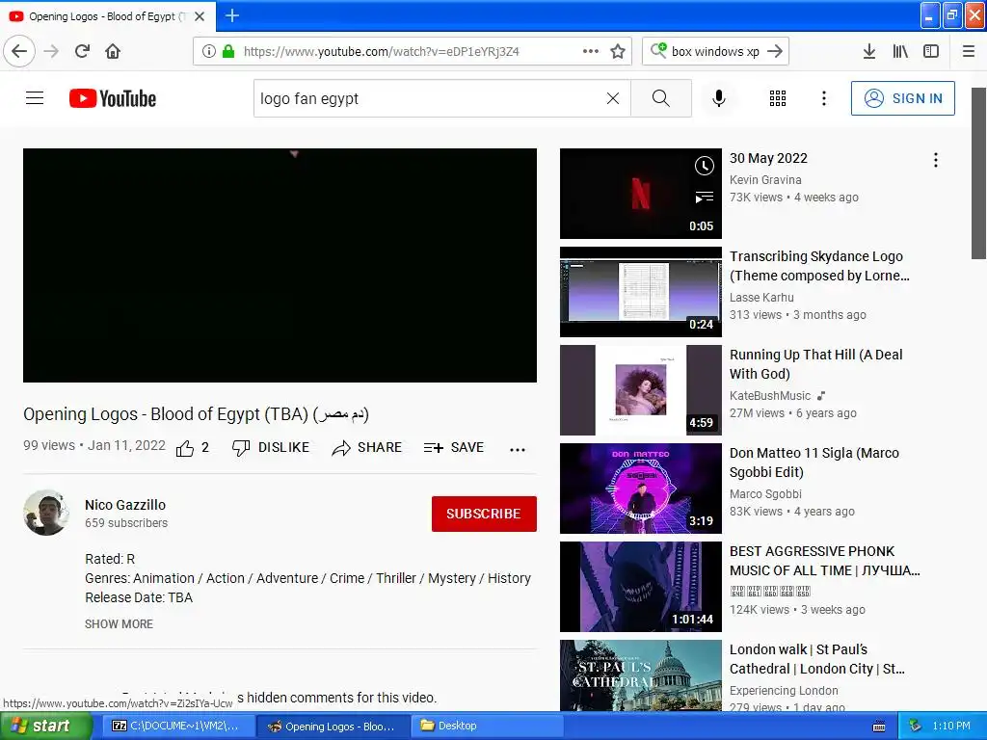Screen dimensions: 987x740
Task: Open YouTube guide hamburger menu
Action: coord(35,98)
